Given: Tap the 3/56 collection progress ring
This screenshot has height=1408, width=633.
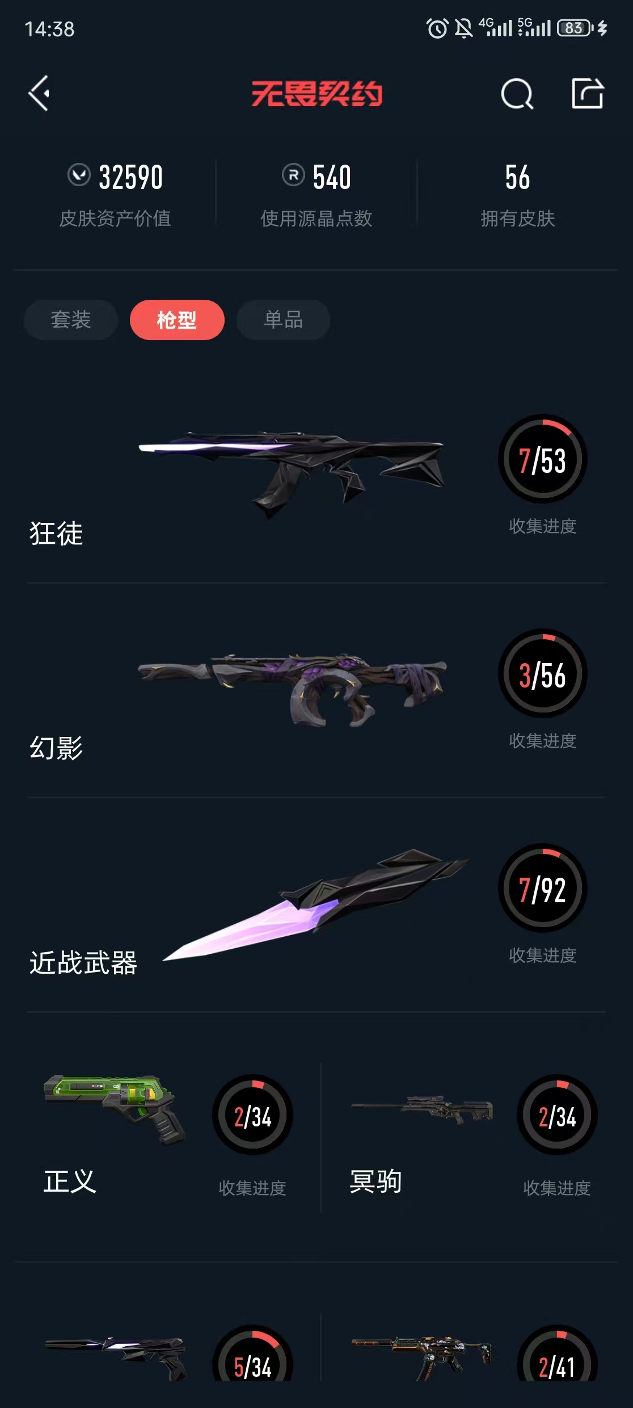Looking at the screenshot, I should tap(543, 674).
